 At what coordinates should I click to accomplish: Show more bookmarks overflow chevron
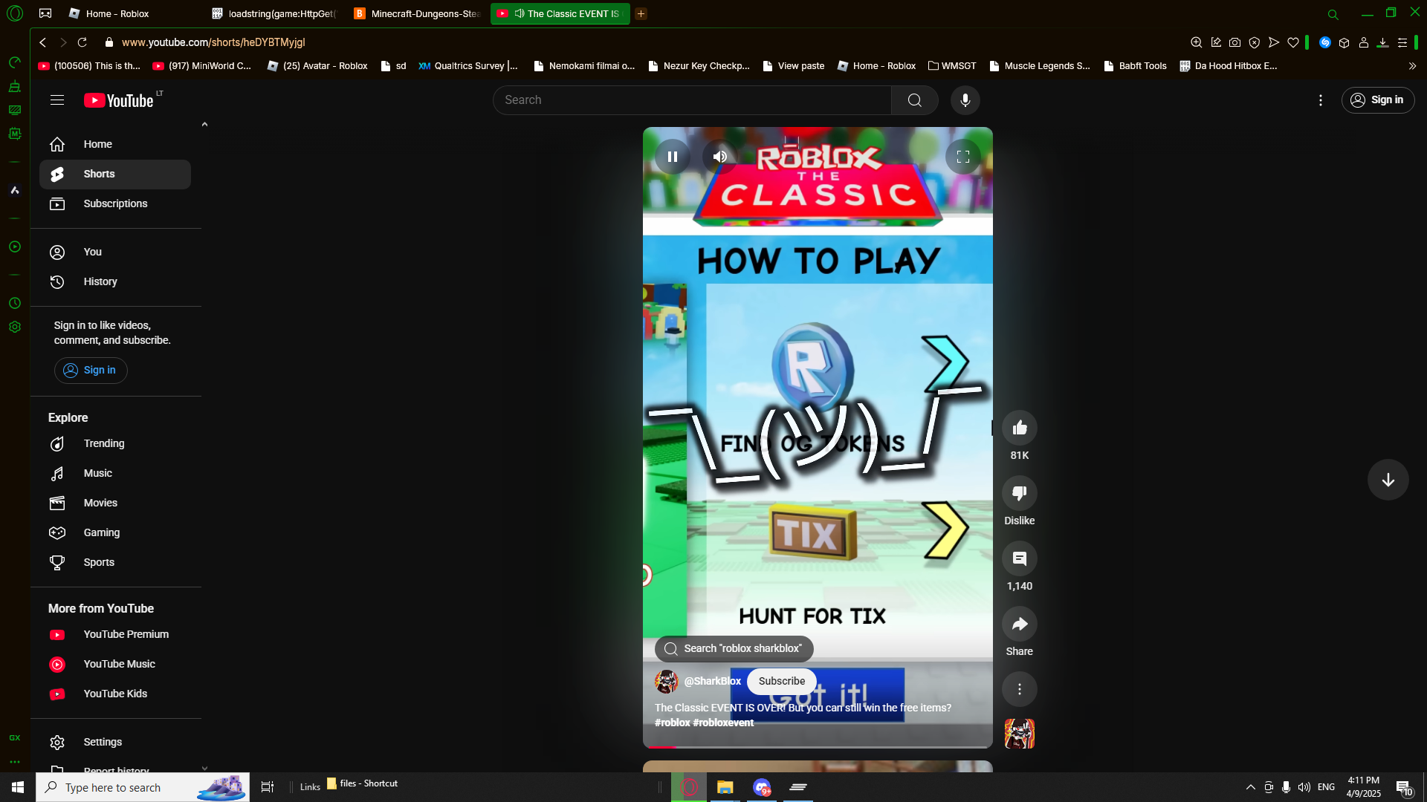click(1412, 66)
